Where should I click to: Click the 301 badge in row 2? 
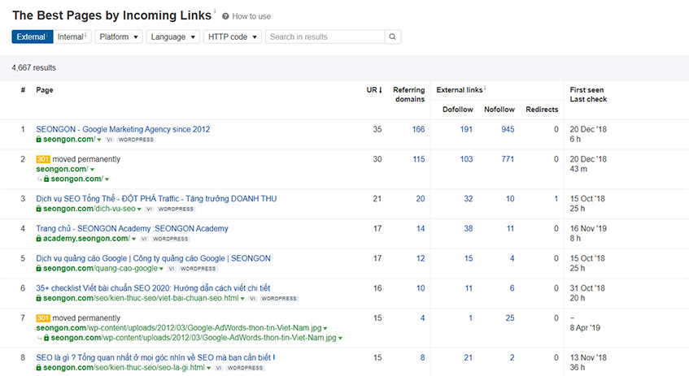43,159
